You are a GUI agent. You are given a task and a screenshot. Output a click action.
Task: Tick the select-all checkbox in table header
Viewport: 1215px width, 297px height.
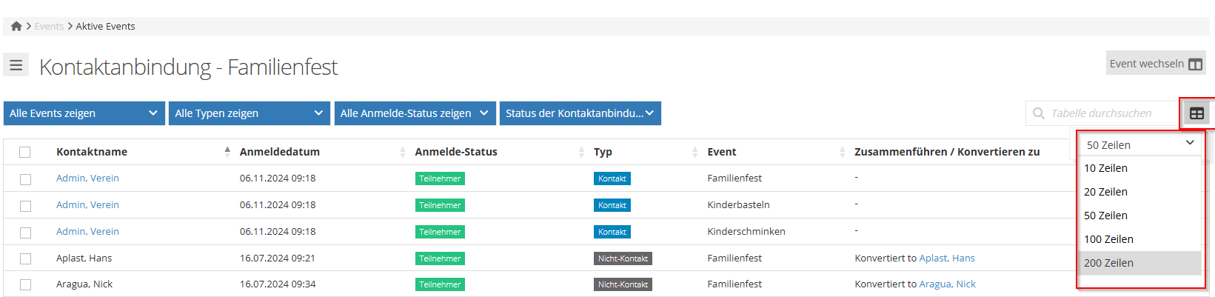[25, 152]
